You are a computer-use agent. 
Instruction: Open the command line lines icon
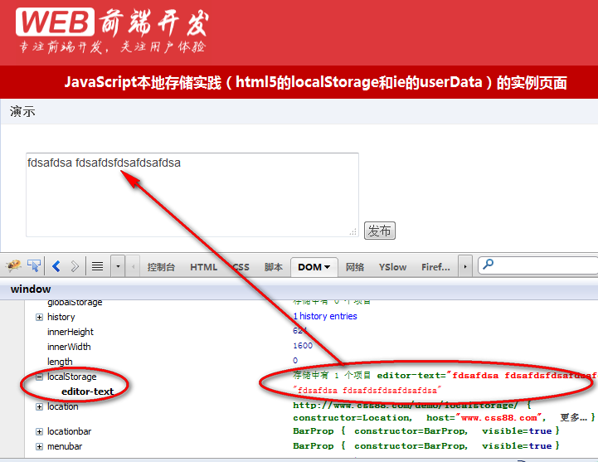pyautogui.click(x=98, y=266)
